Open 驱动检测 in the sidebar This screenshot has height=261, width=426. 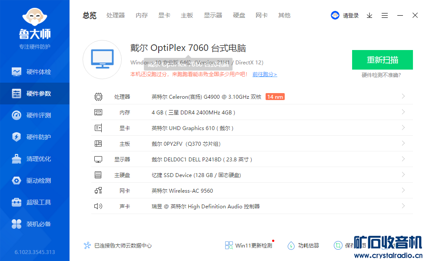(x=35, y=181)
